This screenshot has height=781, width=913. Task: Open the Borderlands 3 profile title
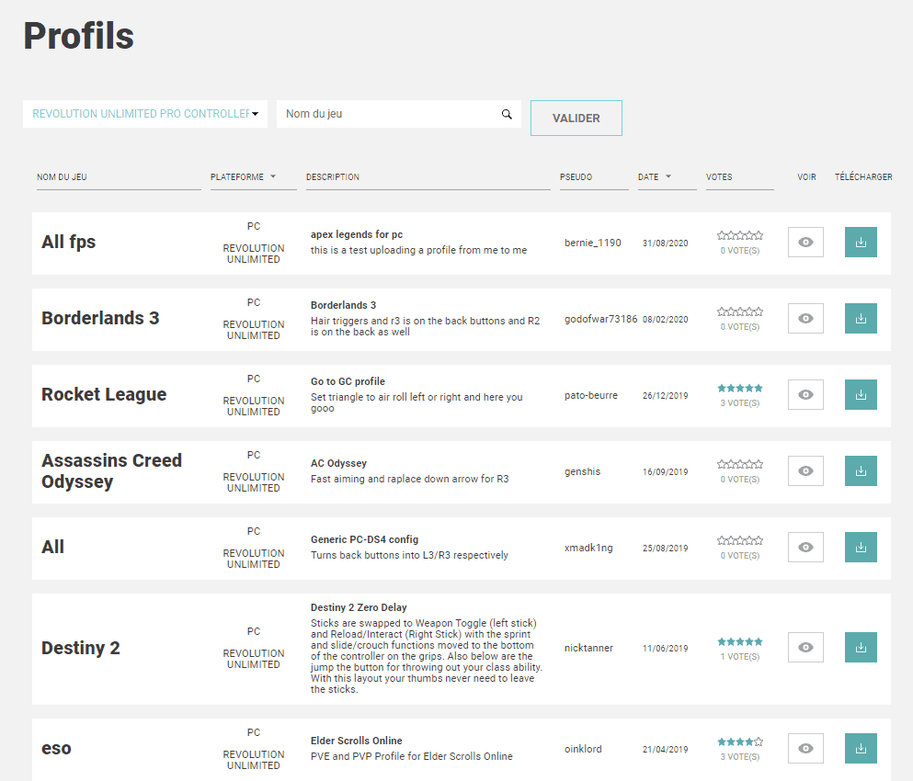(100, 319)
